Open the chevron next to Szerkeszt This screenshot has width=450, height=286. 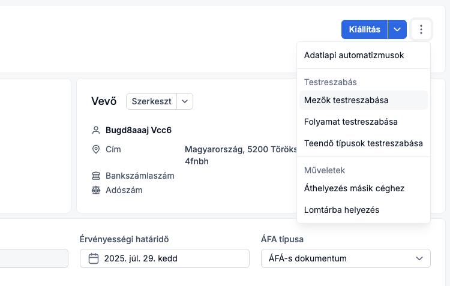pos(185,101)
